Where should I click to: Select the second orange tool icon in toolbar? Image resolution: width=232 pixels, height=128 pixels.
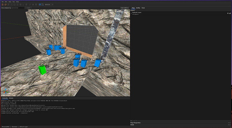(x=5, y=5)
